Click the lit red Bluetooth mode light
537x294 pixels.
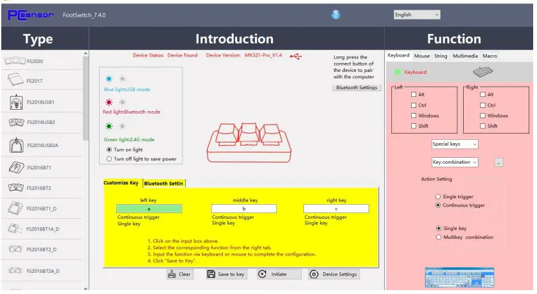pos(109,102)
